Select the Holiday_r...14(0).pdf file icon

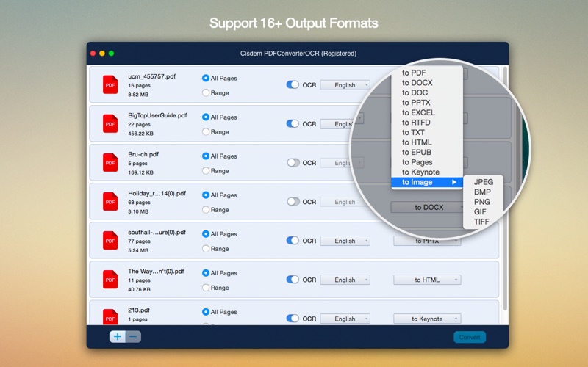coord(110,201)
